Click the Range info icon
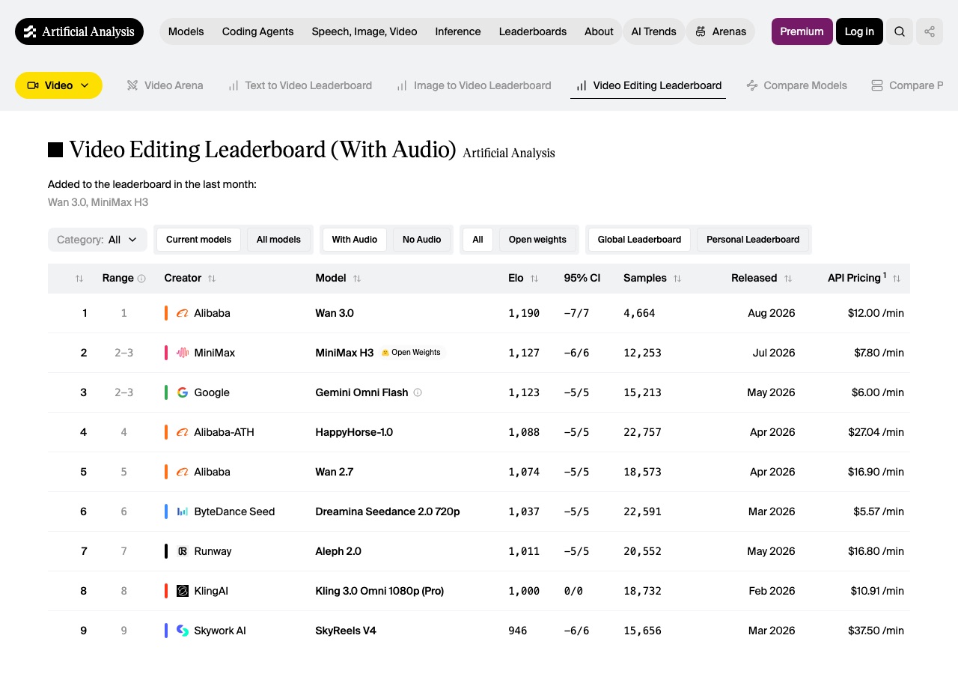This screenshot has height=674, width=958. [141, 279]
